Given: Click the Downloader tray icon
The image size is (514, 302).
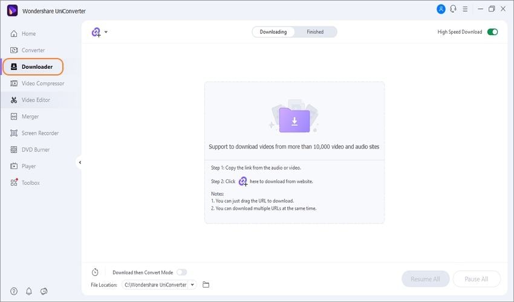Looking at the screenshot, I should tap(14, 67).
